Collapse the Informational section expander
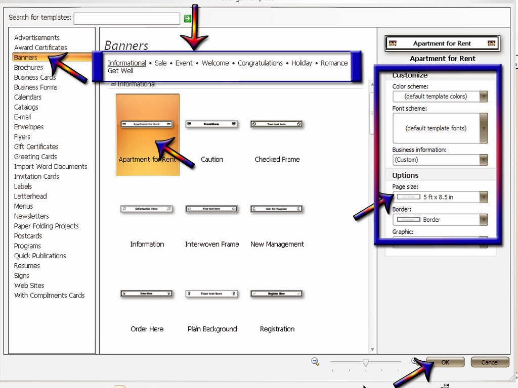The image size is (518, 388). point(113,84)
